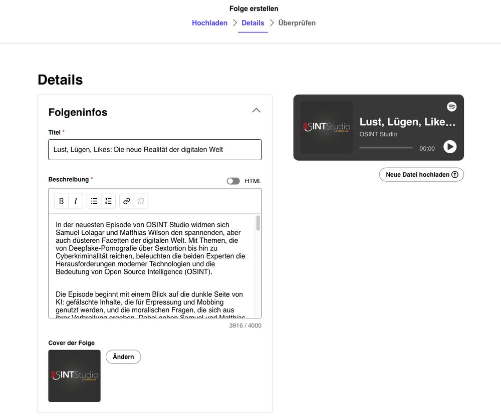Toggle italic formatting in description editor
The image size is (501, 416).
76,201
